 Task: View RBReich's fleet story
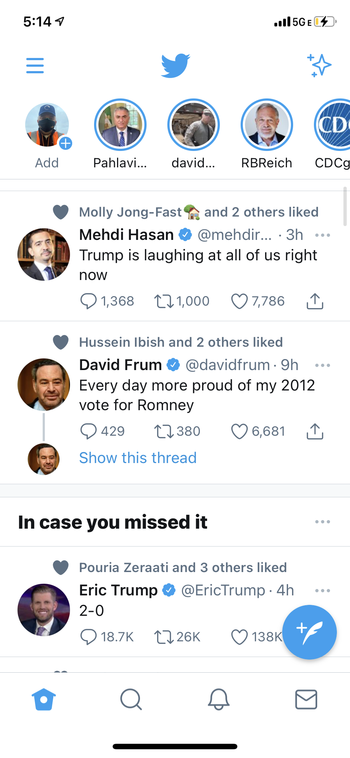tap(267, 125)
